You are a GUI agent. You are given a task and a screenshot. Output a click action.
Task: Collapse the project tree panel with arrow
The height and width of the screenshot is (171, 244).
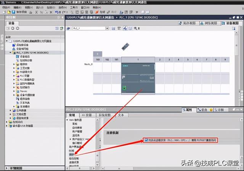click(x=63, y=17)
